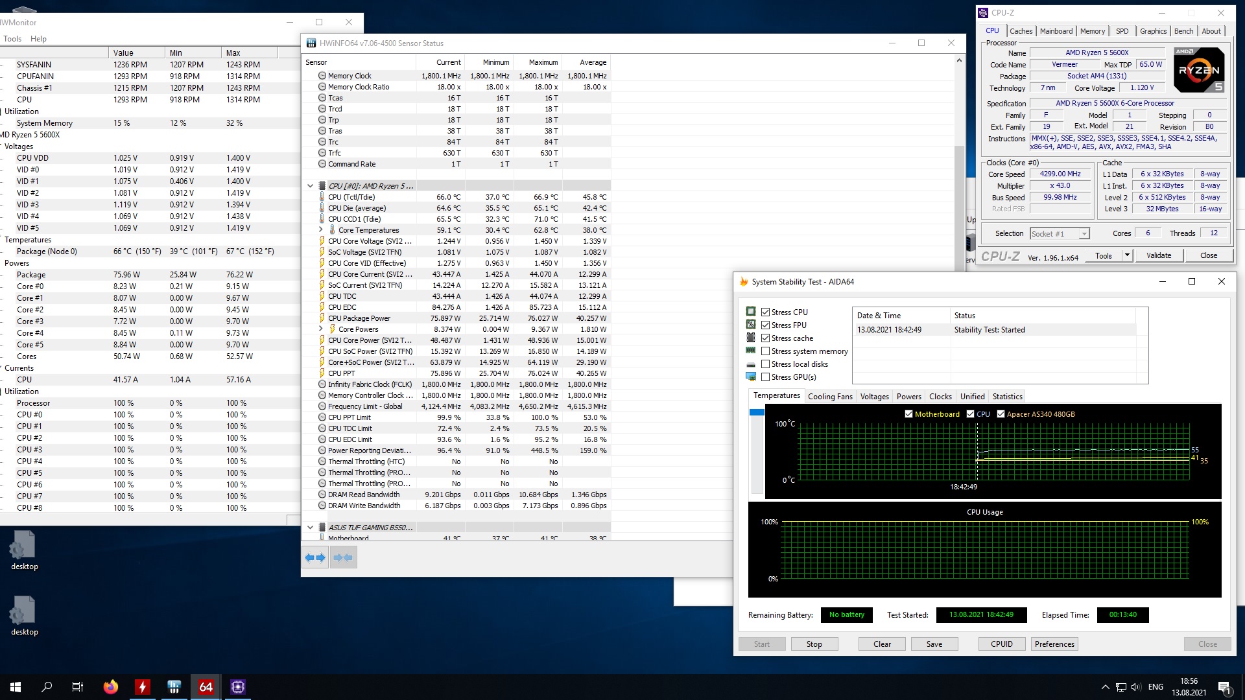
Task: Open the Windows Start menu
Action: (x=16, y=687)
